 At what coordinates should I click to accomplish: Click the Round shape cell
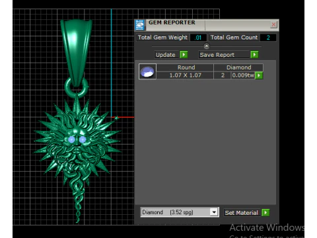(185, 67)
